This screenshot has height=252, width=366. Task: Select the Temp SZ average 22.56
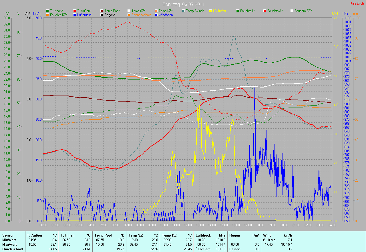[x=154, y=249]
